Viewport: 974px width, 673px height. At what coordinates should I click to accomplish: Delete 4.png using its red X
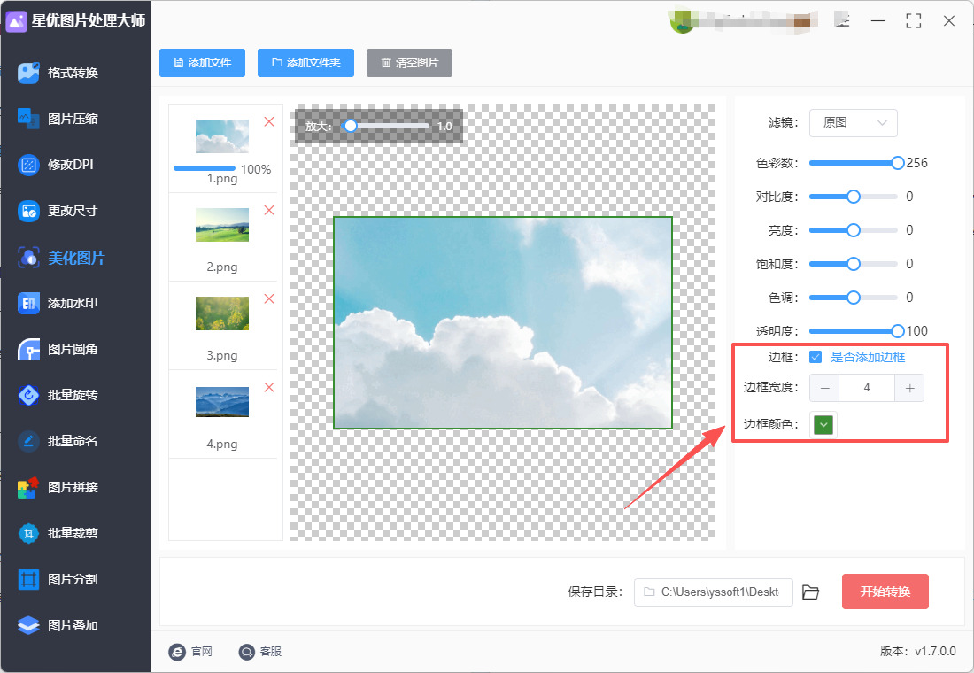pos(269,387)
